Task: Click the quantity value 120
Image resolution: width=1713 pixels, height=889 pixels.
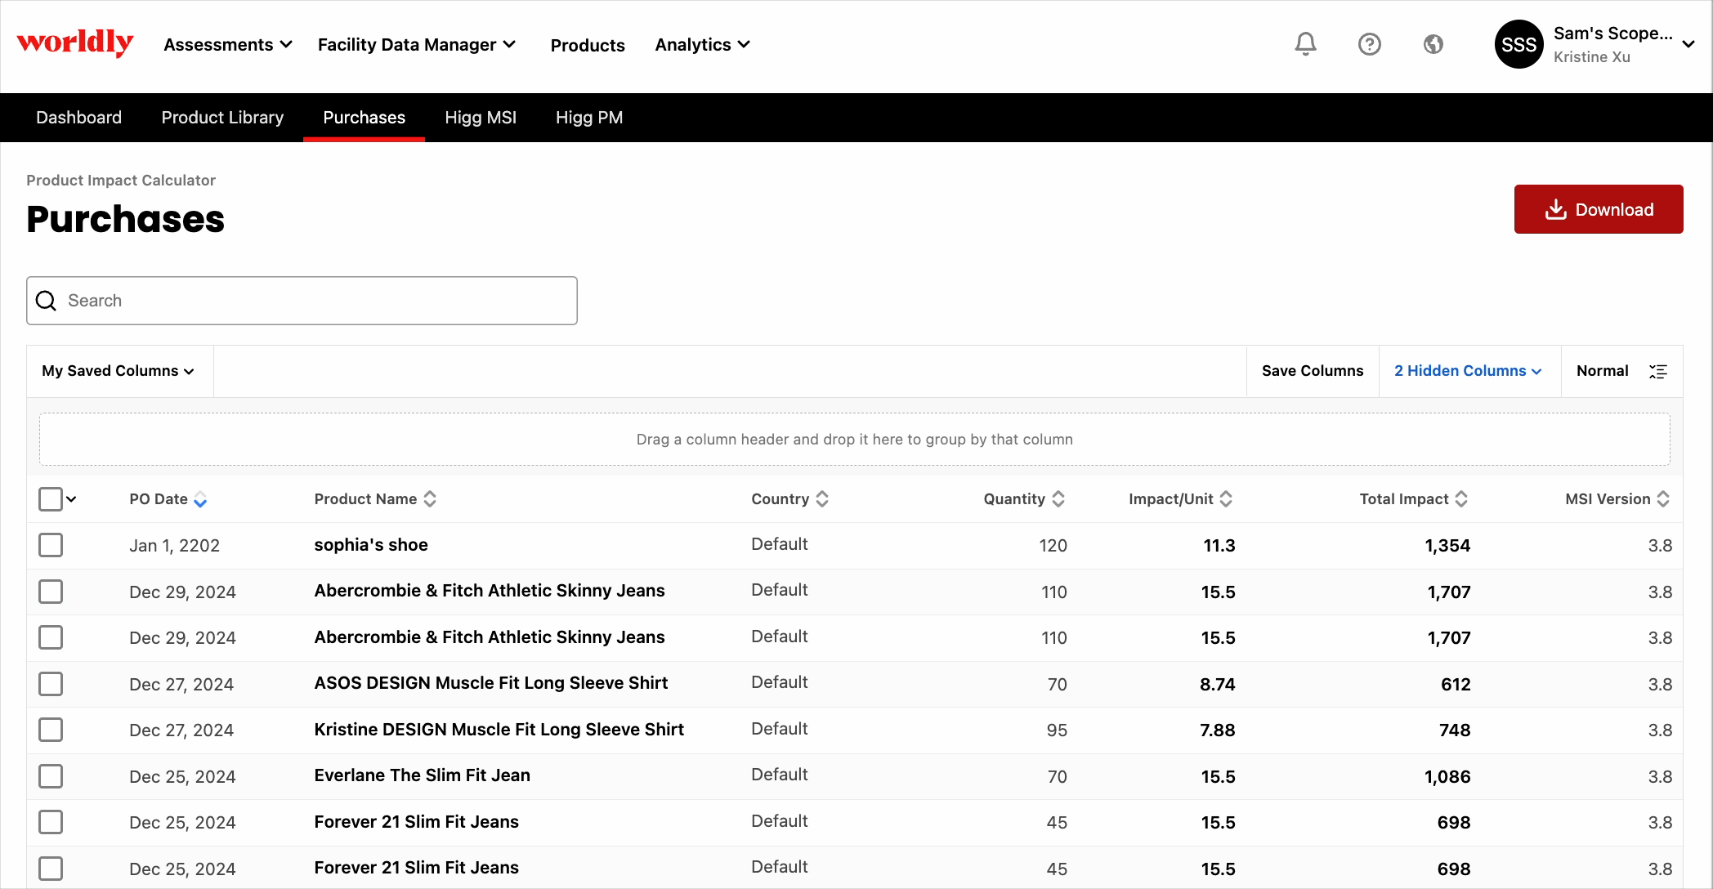Action: click(1053, 546)
